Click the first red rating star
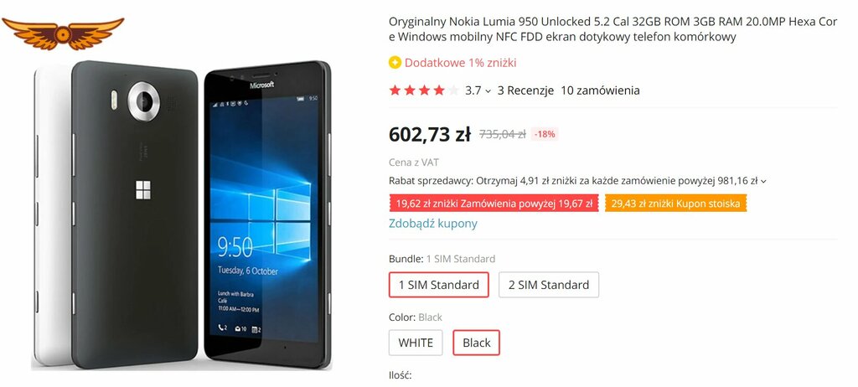This screenshot has width=858, height=387. pyautogui.click(x=395, y=90)
